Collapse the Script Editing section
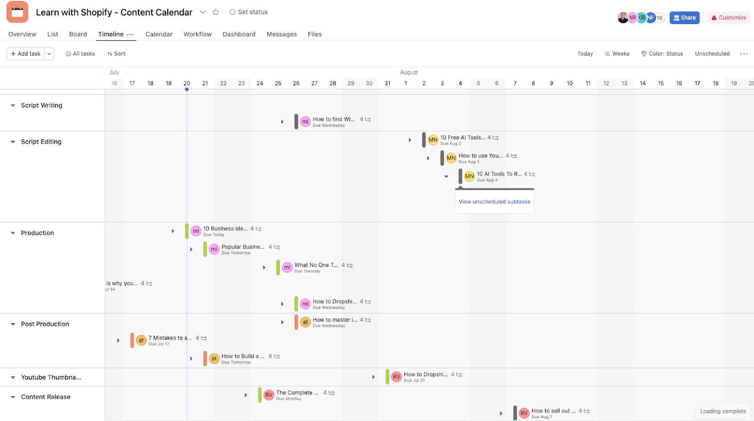 [x=13, y=142]
